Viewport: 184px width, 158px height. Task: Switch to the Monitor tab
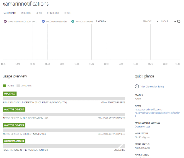[x=26, y=13]
